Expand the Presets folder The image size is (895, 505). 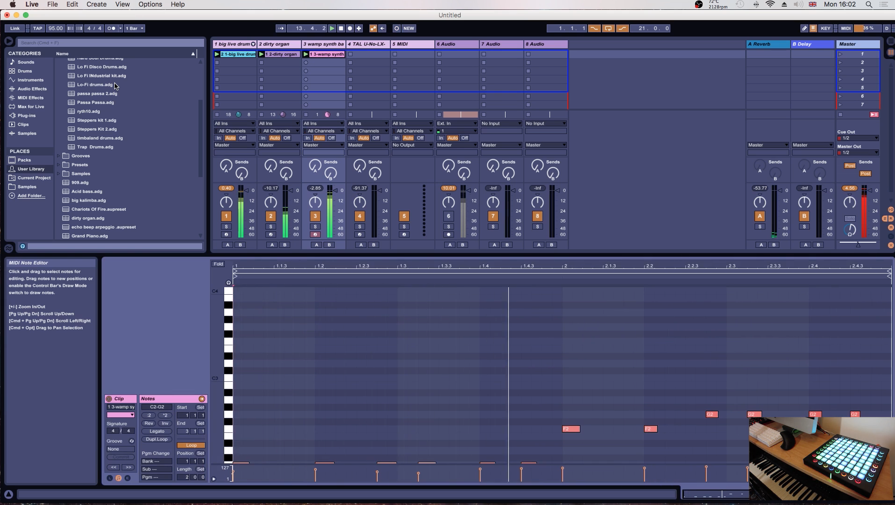click(59, 165)
